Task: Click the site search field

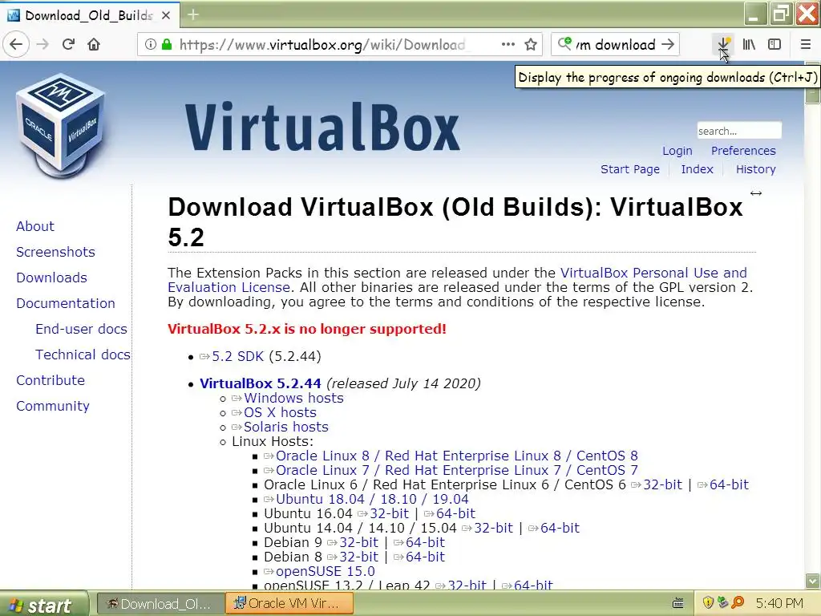Action: tap(738, 131)
